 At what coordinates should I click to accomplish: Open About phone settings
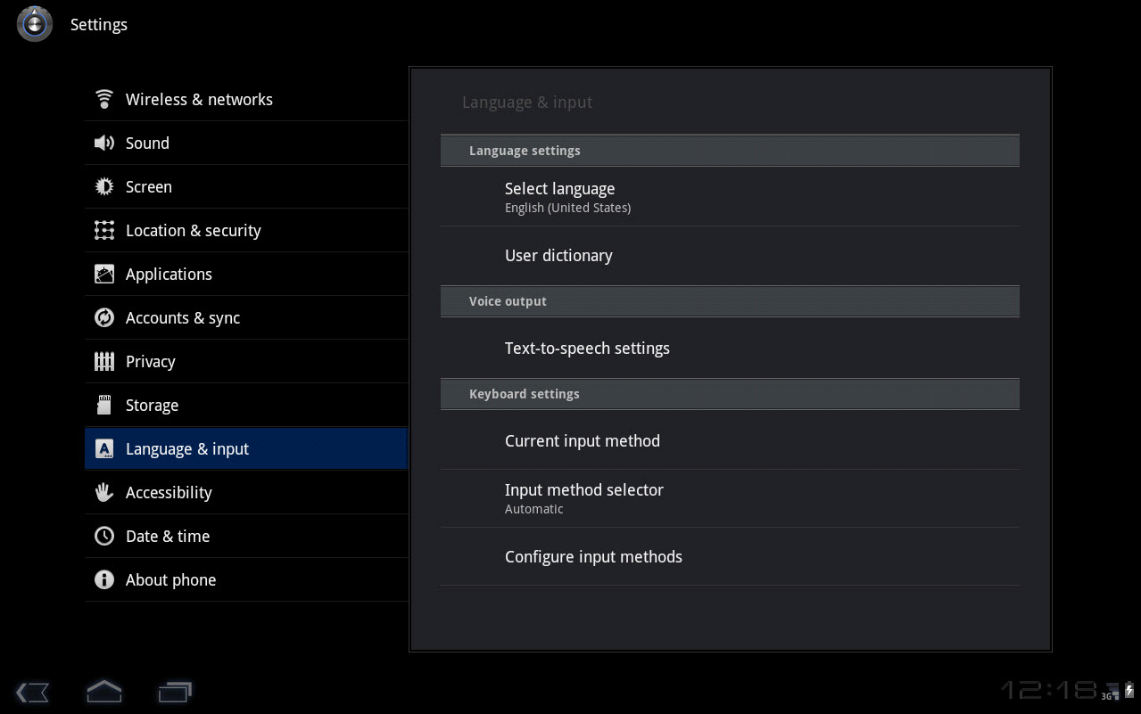170,579
